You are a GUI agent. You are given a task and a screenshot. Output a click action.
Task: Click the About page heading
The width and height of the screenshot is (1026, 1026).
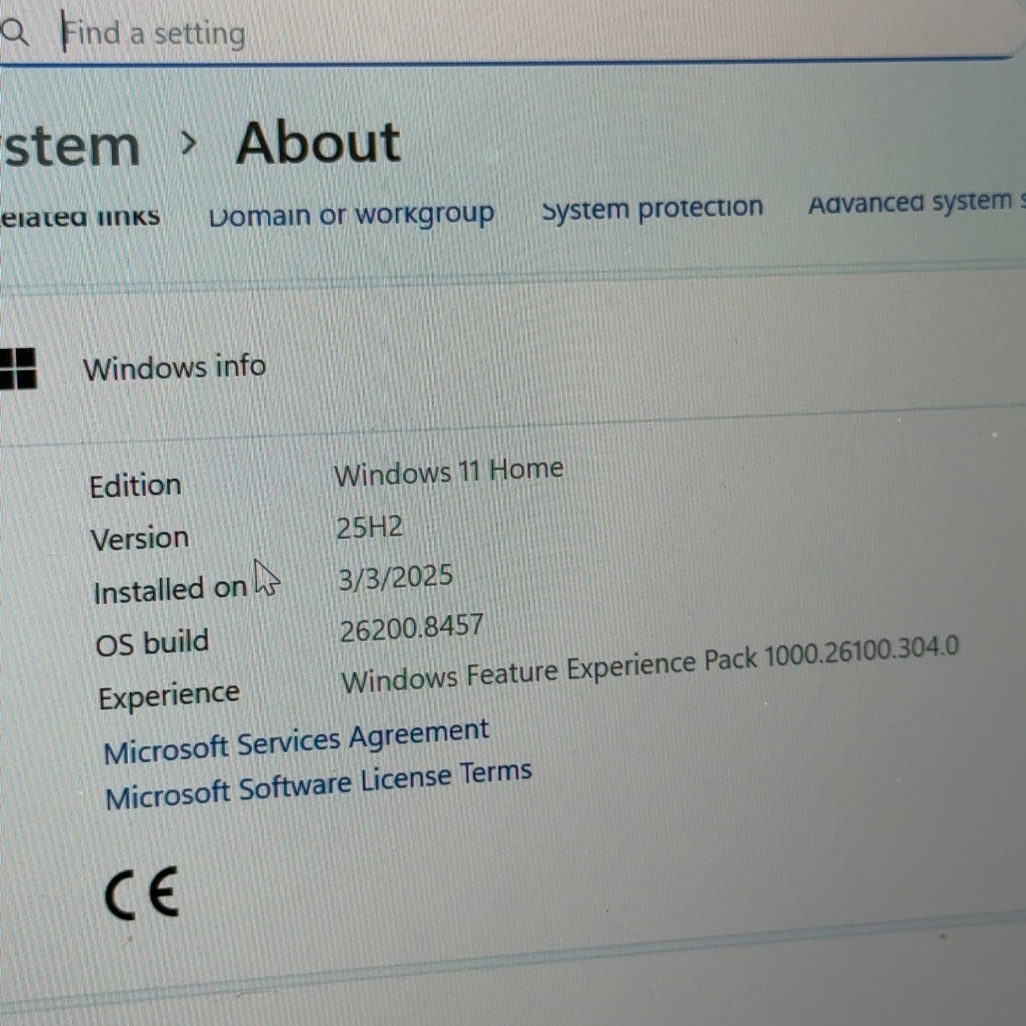[x=318, y=142]
